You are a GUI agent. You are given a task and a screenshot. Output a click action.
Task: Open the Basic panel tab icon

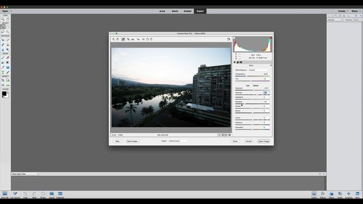point(234,62)
